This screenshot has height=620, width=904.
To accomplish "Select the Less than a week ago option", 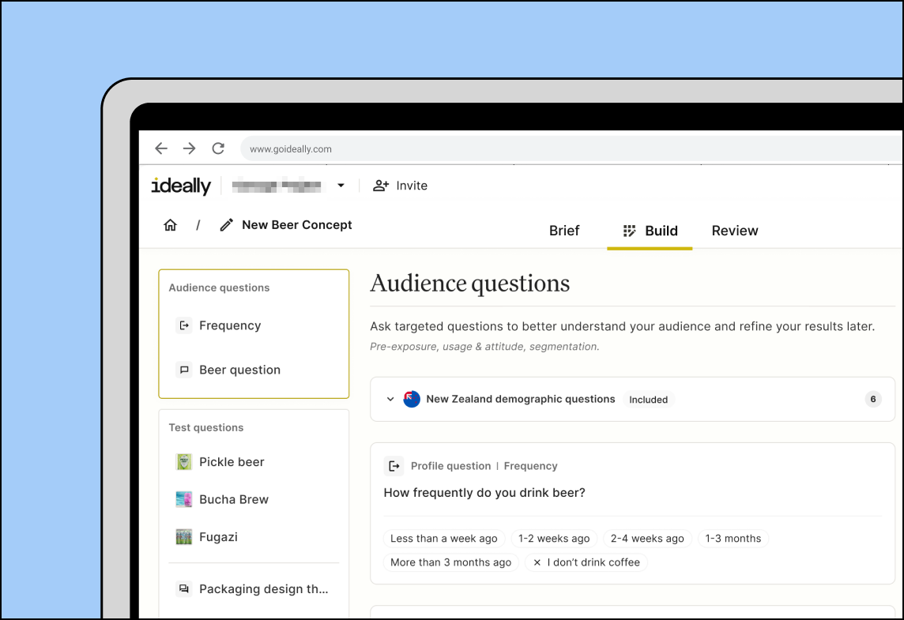I will click(444, 538).
